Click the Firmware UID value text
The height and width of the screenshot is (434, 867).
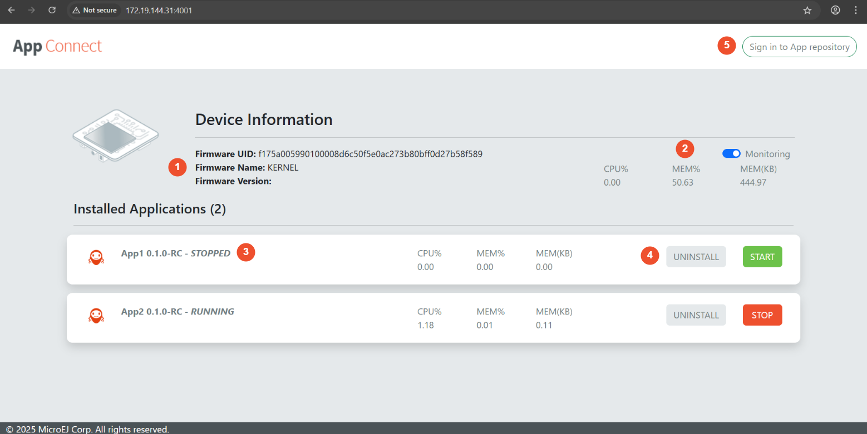click(x=370, y=154)
